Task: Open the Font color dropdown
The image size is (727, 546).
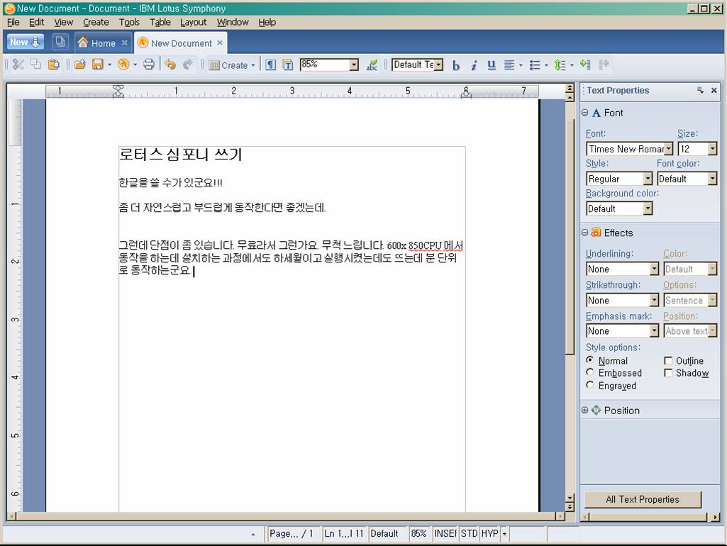Action: 712,179
